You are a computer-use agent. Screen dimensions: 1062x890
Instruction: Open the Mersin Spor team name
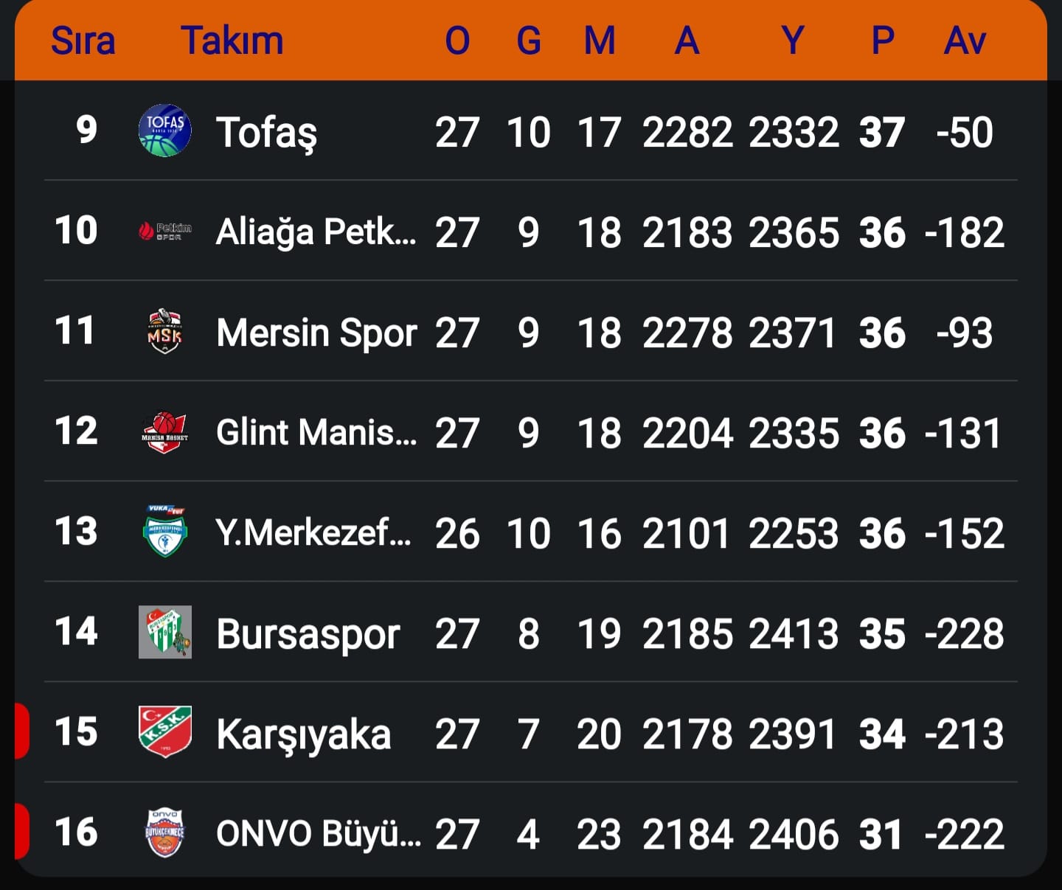[316, 333]
